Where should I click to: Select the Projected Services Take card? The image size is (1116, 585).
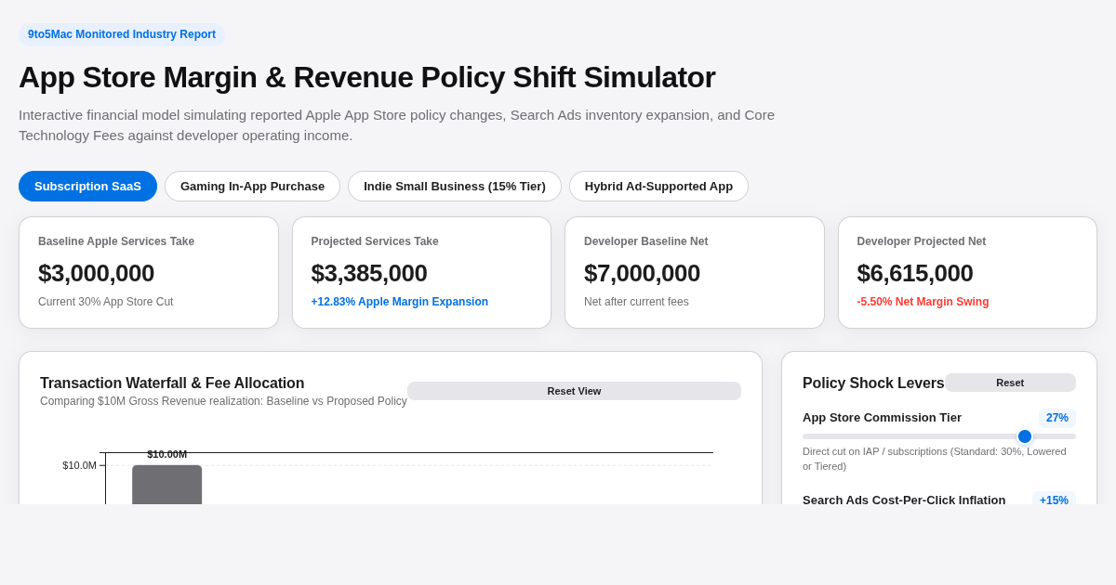421,272
